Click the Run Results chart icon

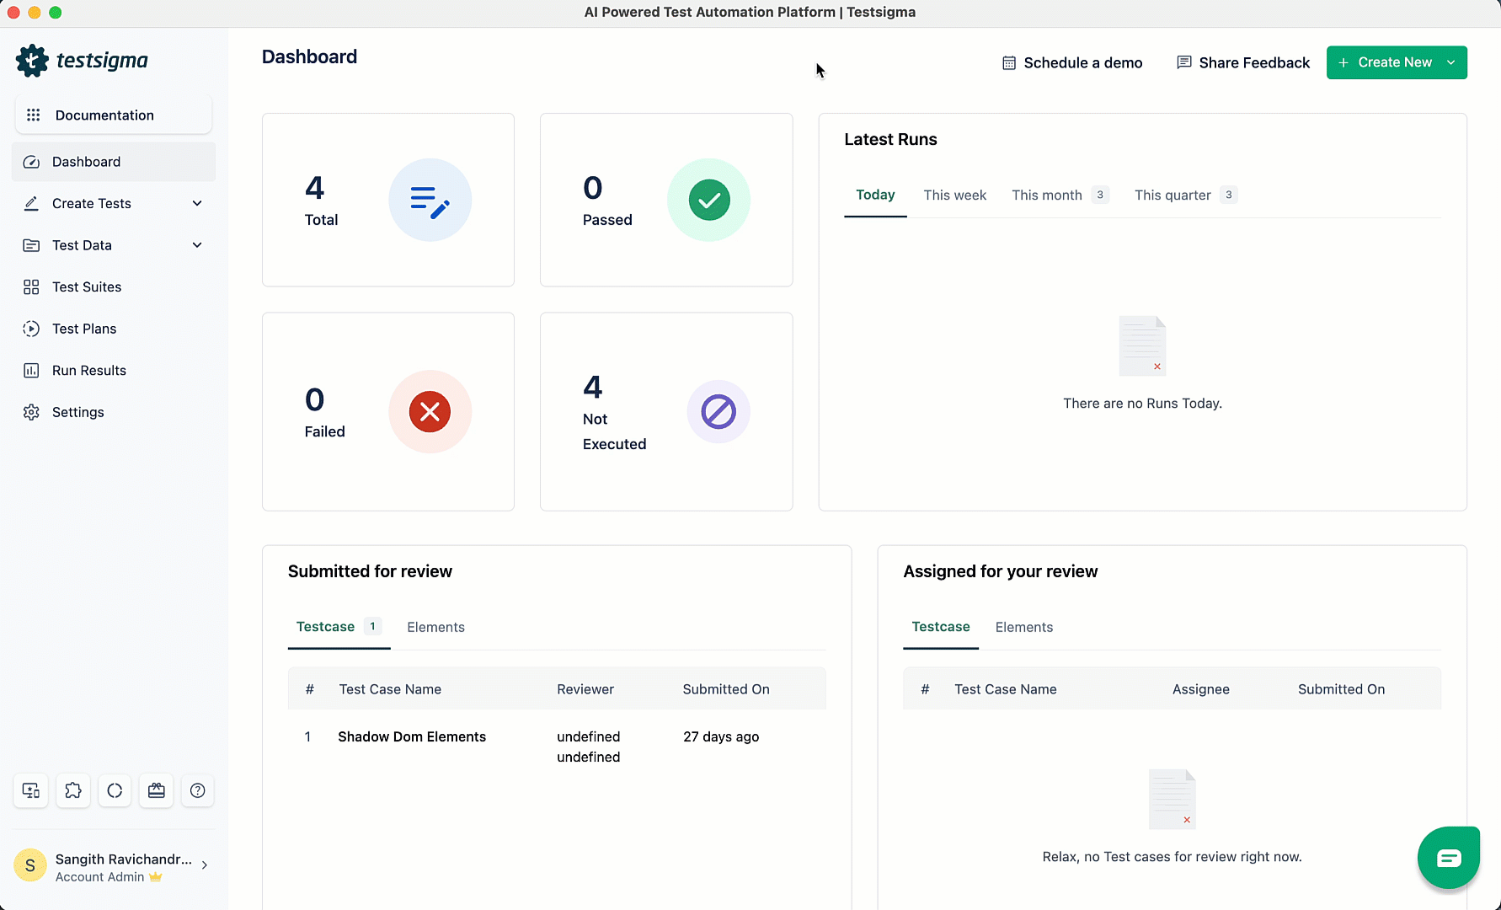click(31, 371)
